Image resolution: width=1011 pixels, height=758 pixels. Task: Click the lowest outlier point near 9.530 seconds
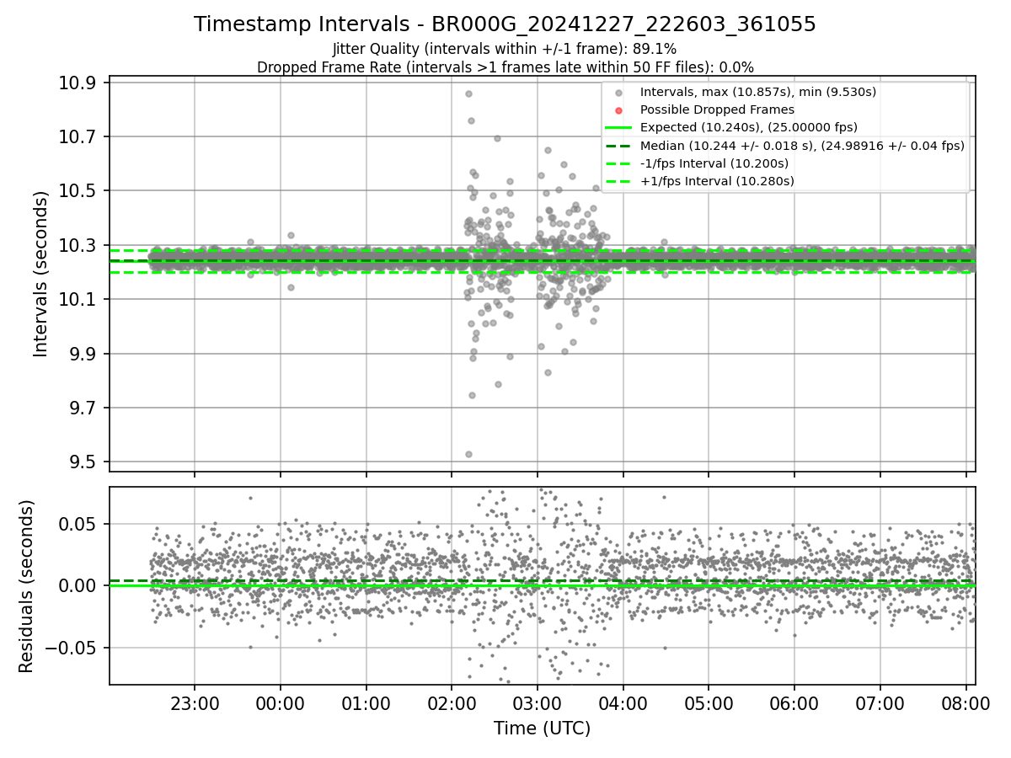(x=468, y=454)
